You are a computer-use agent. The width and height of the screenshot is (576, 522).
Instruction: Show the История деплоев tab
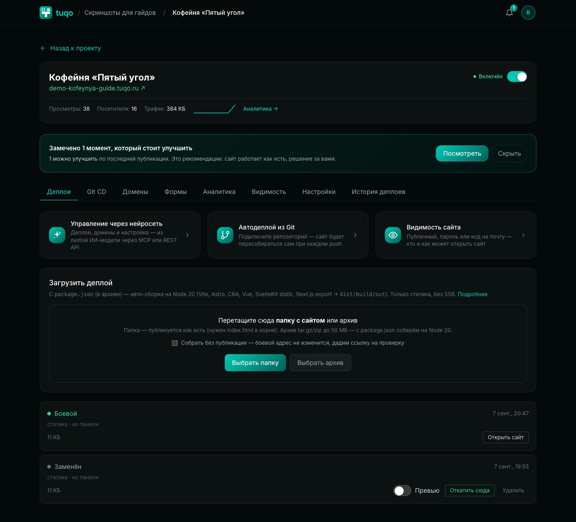(378, 192)
